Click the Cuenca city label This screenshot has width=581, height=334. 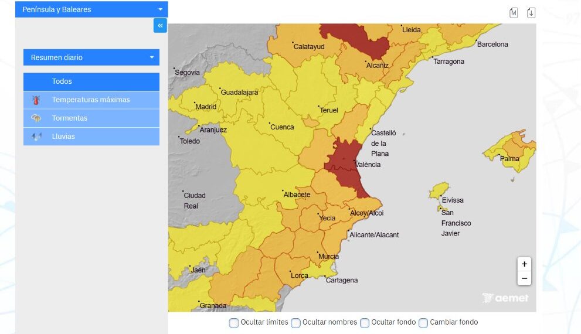point(282,127)
